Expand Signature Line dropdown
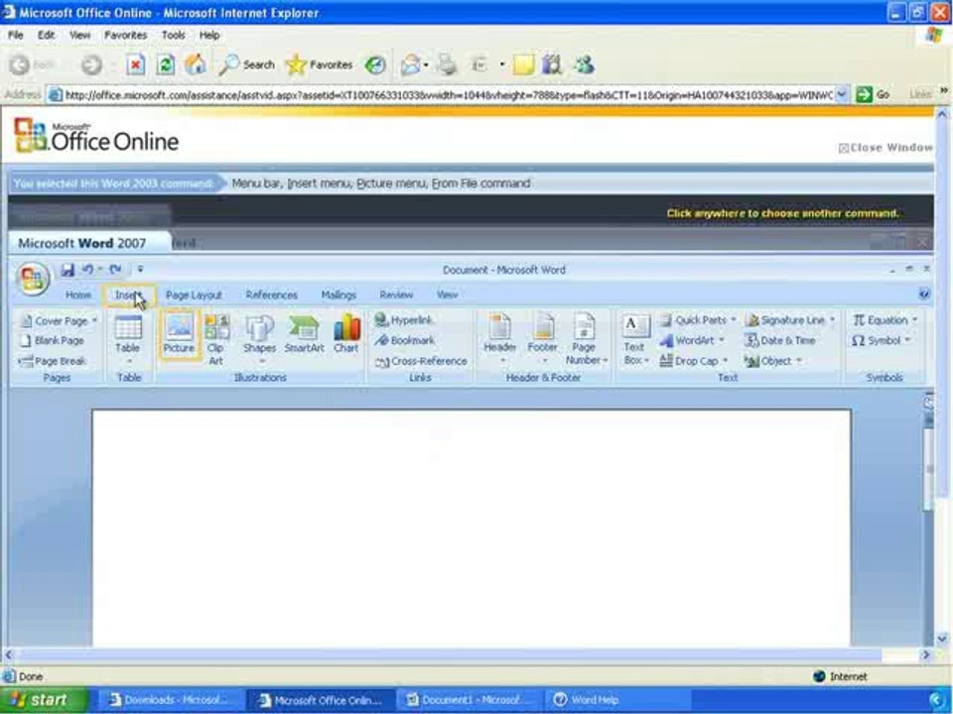 pos(832,320)
